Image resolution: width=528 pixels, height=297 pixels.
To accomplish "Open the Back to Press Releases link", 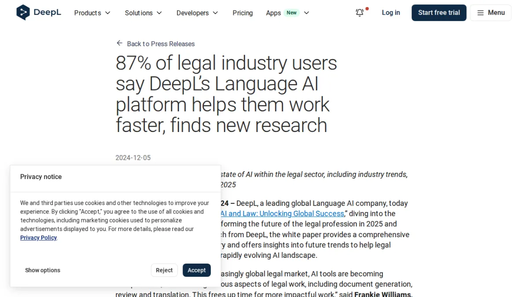I will pos(155,44).
